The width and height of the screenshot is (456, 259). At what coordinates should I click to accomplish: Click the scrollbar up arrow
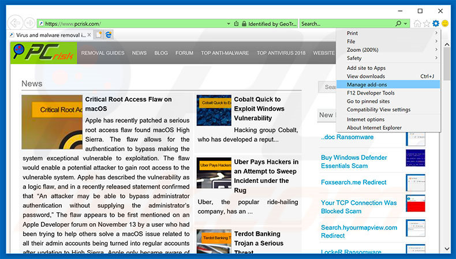coord(447,44)
